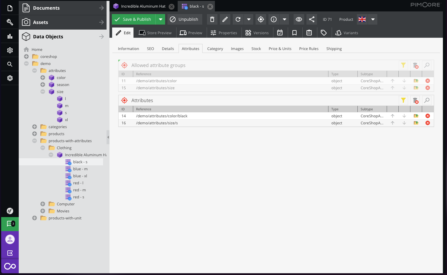The height and width of the screenshot is (275, 447).
Task: Collapse the attributes folder in tree
Action: [35, 71]
